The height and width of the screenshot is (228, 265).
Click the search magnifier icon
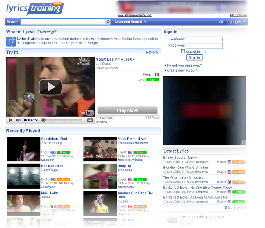pyautogui.click(x=108, y=22)
